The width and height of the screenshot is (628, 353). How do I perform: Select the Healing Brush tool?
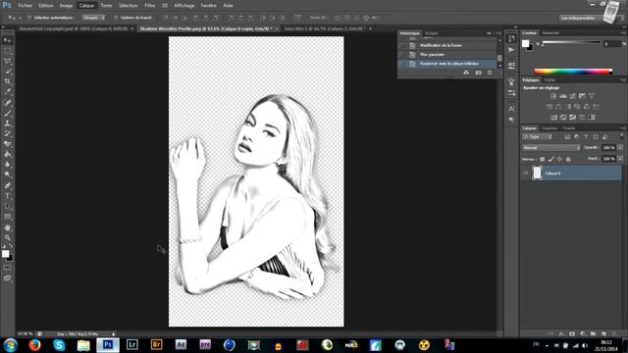tap(7, 103)
